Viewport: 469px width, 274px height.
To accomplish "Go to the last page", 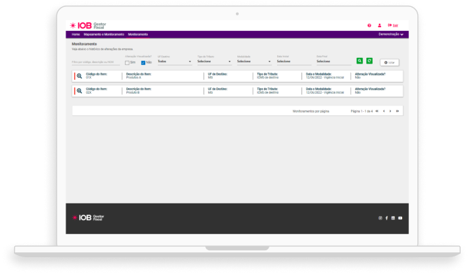I will pyautogui.click(x=397, y=111).
